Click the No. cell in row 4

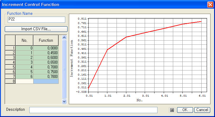tap(24, 62)
